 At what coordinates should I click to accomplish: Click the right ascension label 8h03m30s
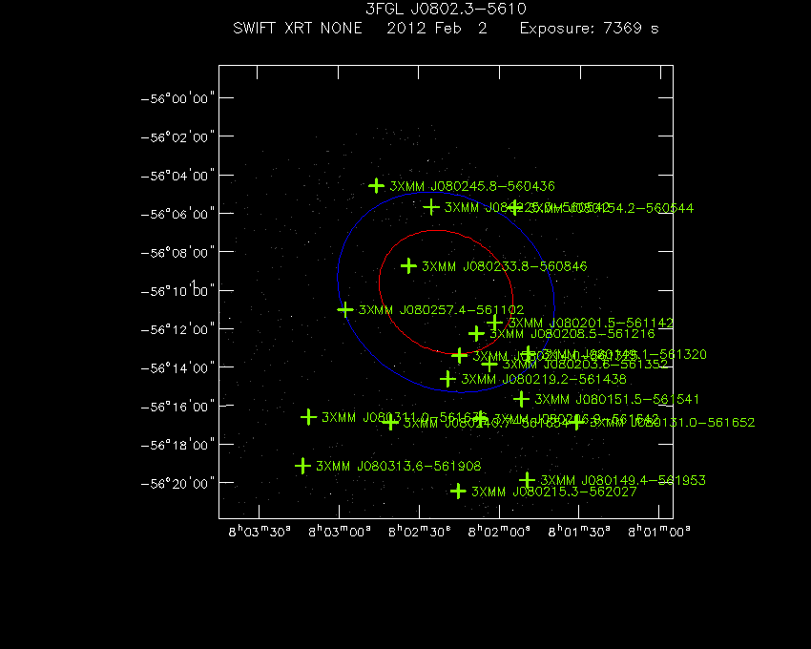click(x=260, y=532)
